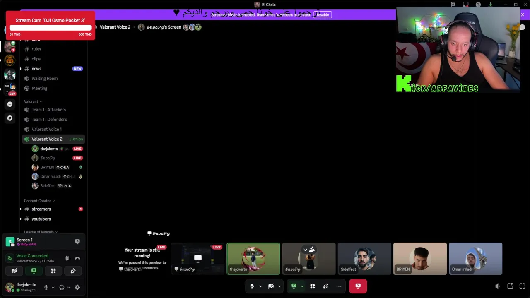
Task: Mute microphone in bottom call bar
Action: point(252,286)
